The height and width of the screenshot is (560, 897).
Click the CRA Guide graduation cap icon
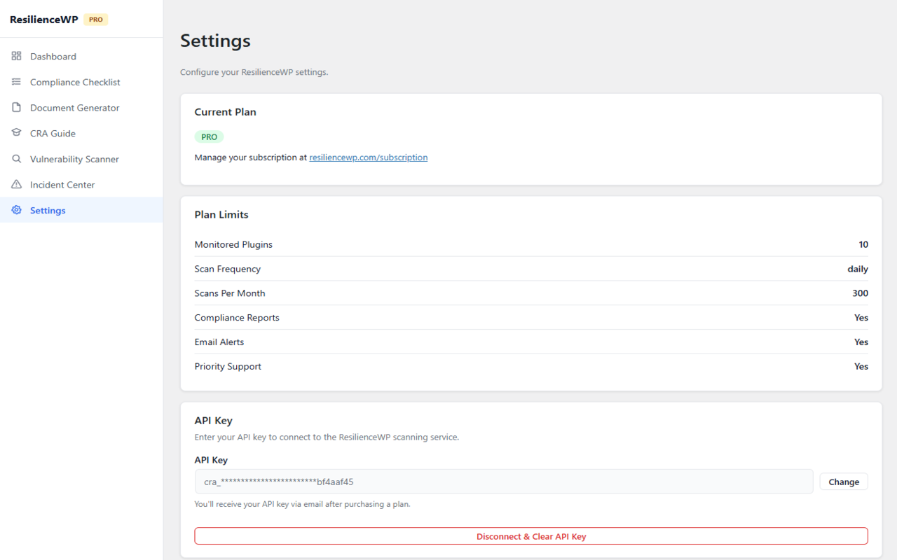15,132
